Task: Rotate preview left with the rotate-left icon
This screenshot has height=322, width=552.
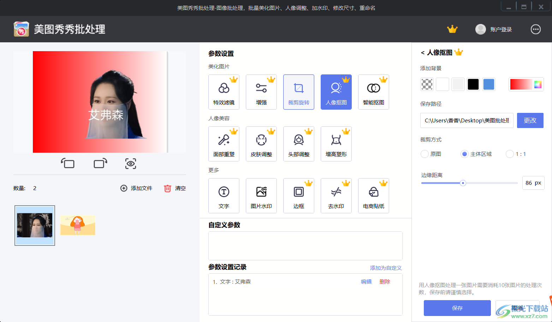Action: tap(67, 163)
